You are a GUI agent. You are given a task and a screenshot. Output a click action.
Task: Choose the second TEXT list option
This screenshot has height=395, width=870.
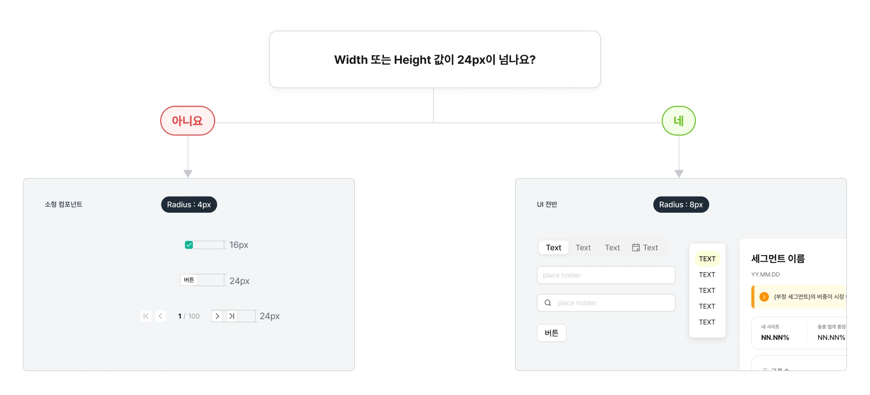coord(707,275)
